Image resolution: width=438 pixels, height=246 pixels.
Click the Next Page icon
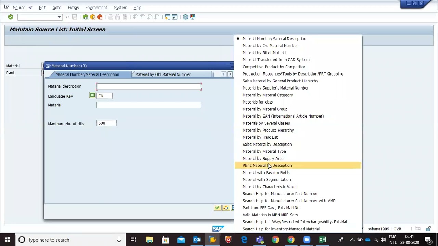(x=150, y=17)
